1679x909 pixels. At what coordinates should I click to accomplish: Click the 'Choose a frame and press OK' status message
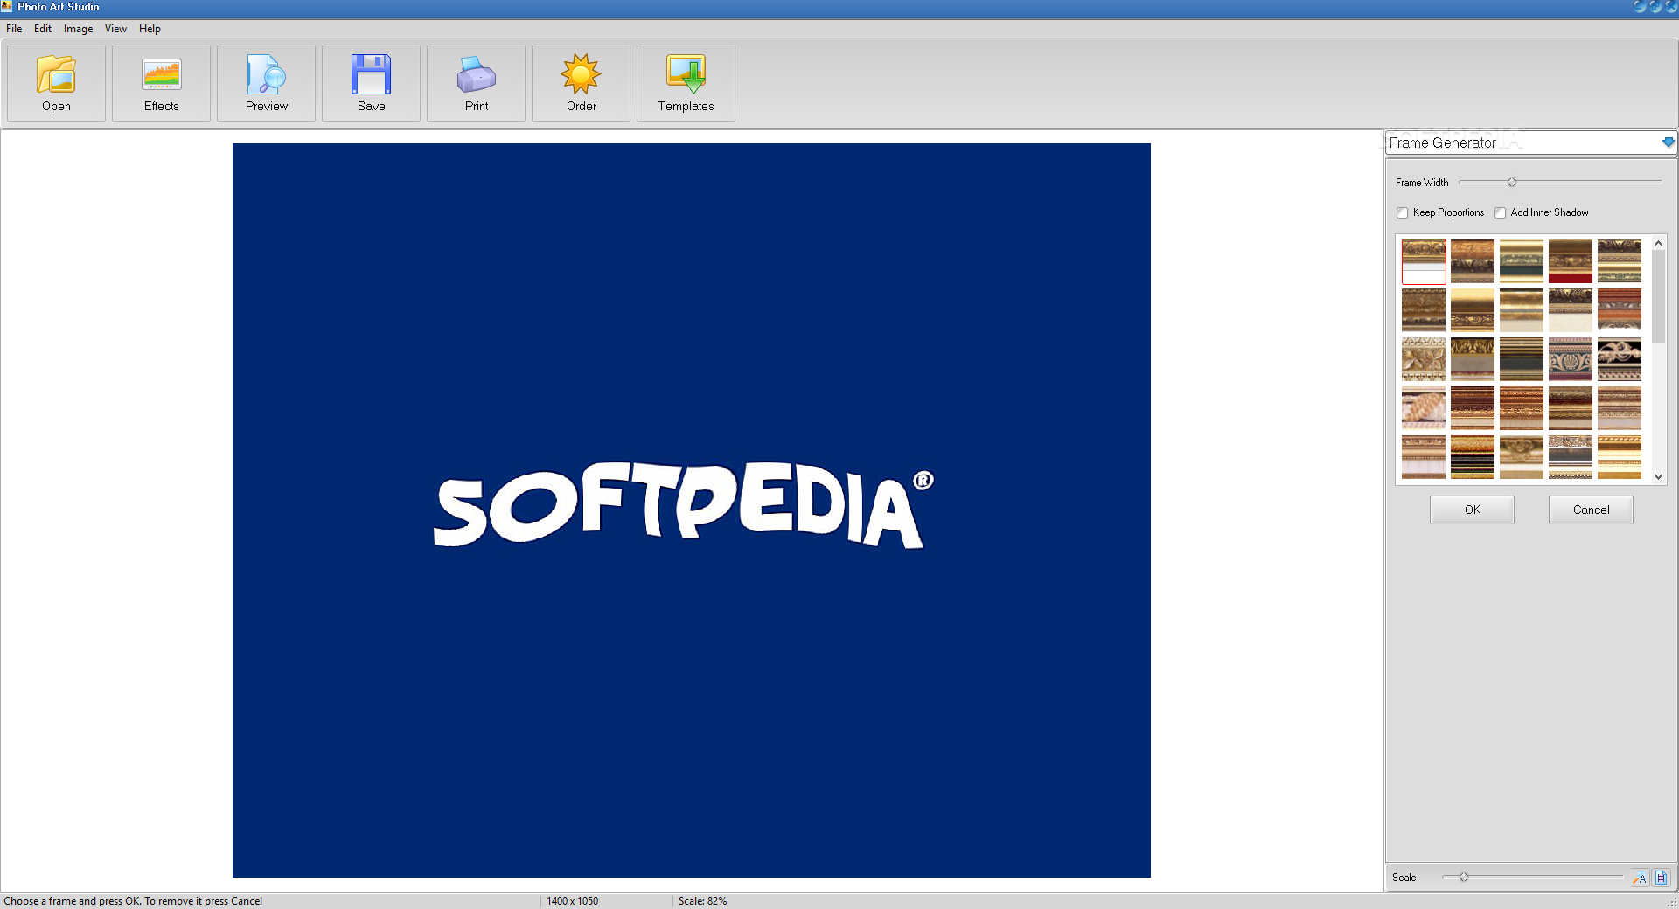coord(133,901)
